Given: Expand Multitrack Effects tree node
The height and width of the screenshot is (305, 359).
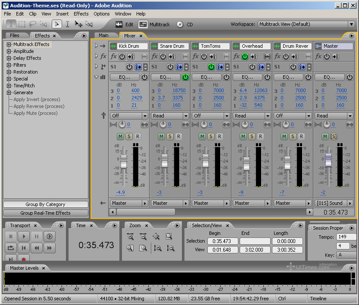Looking at the screenshot, I should pyautogui.click(x=9, y=44).
